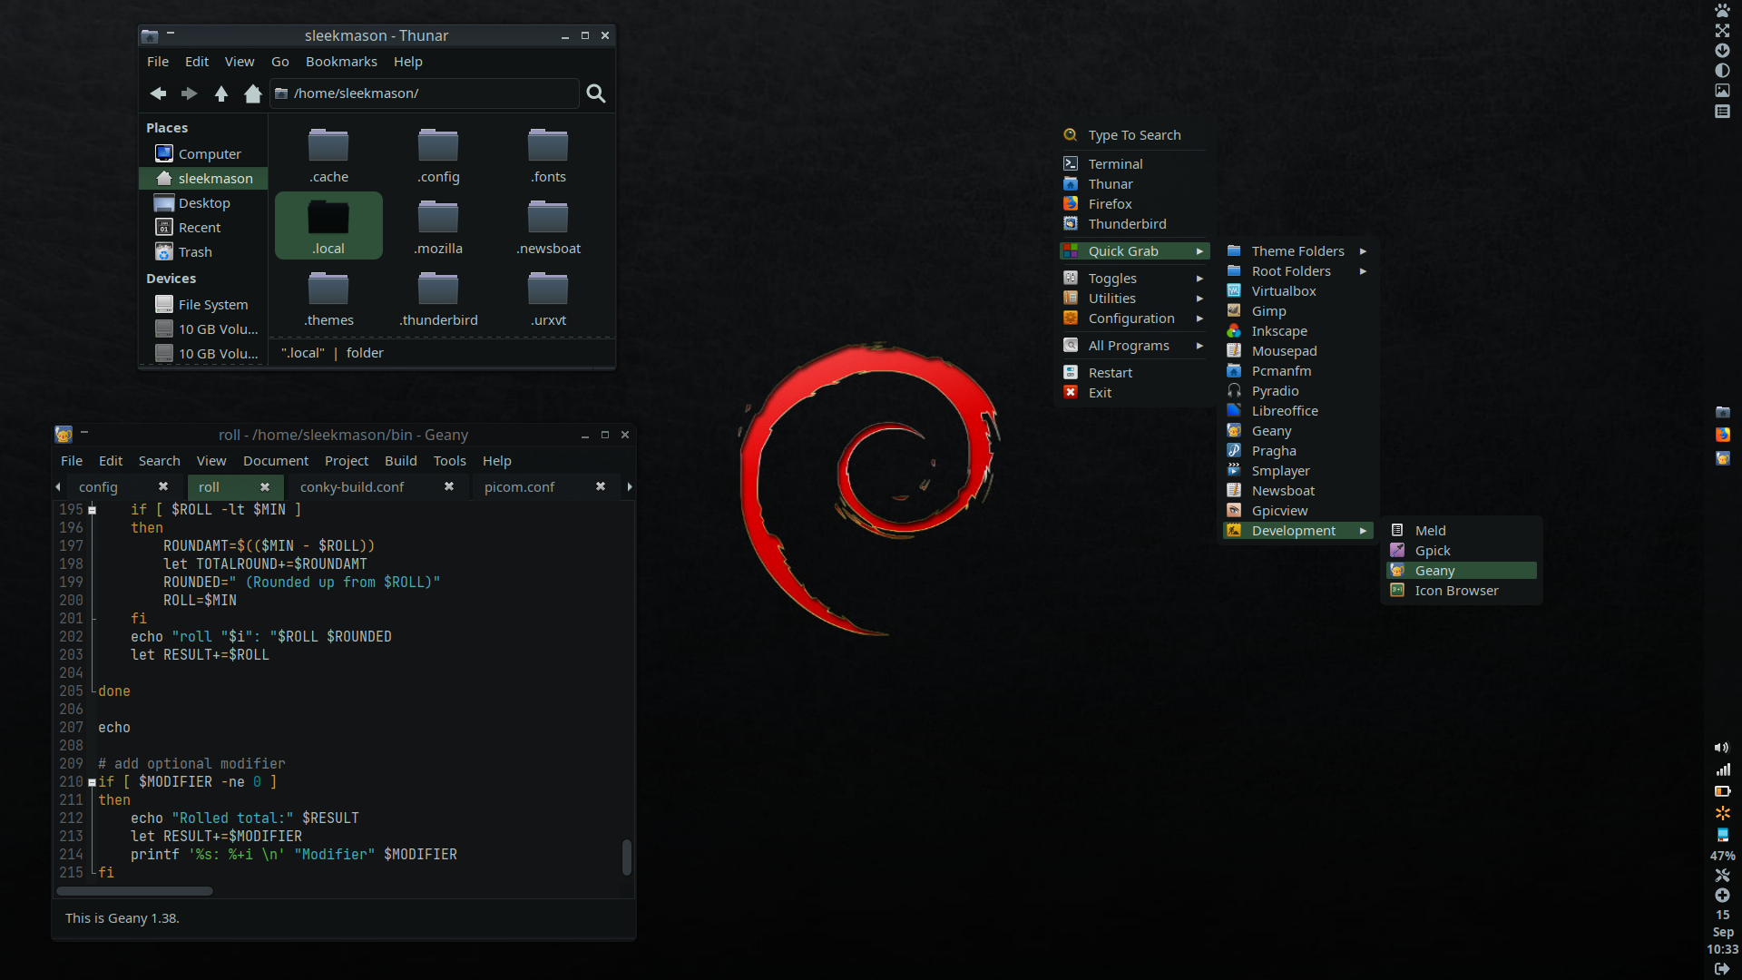Open Desktop in Thunar sidebar
The image size is (1742, 980).
click(x=203, y=203)
